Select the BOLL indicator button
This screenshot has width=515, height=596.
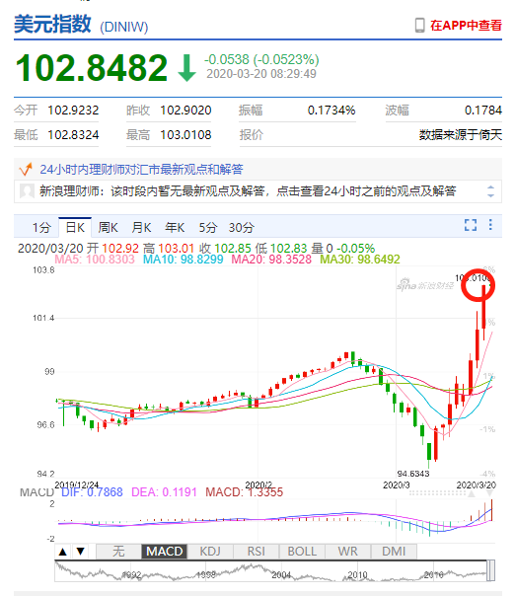coord(302,552)
